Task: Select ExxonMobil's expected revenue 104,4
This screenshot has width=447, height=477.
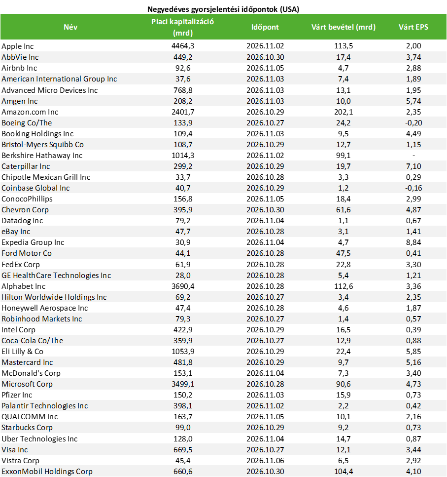Action: [344, 472]
